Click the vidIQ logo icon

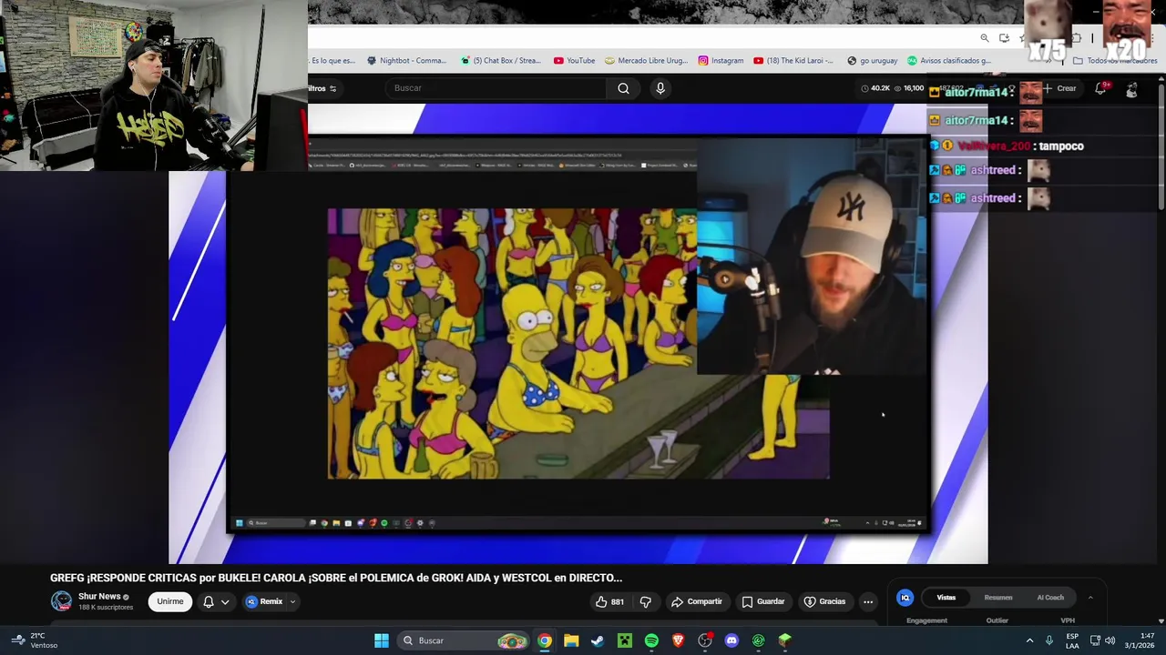pyautogui.click(x=905, y=598)
